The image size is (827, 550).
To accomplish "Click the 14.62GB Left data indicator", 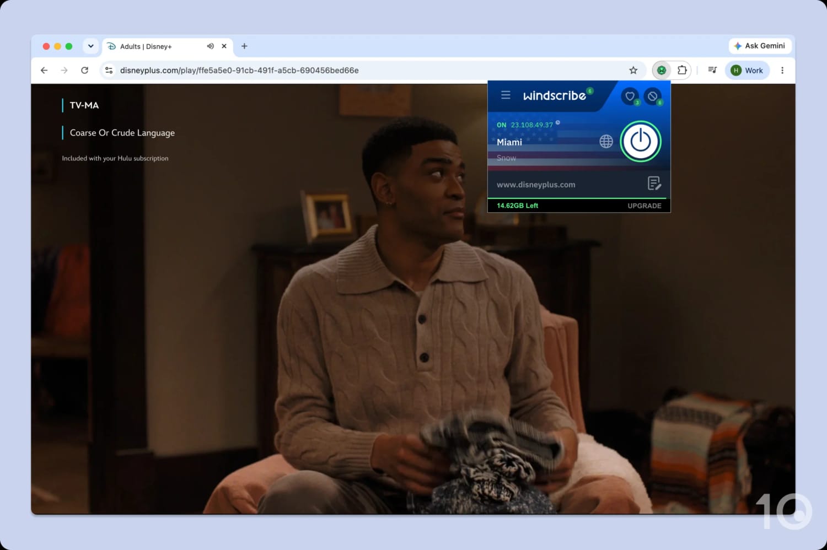I will point(517,206).
